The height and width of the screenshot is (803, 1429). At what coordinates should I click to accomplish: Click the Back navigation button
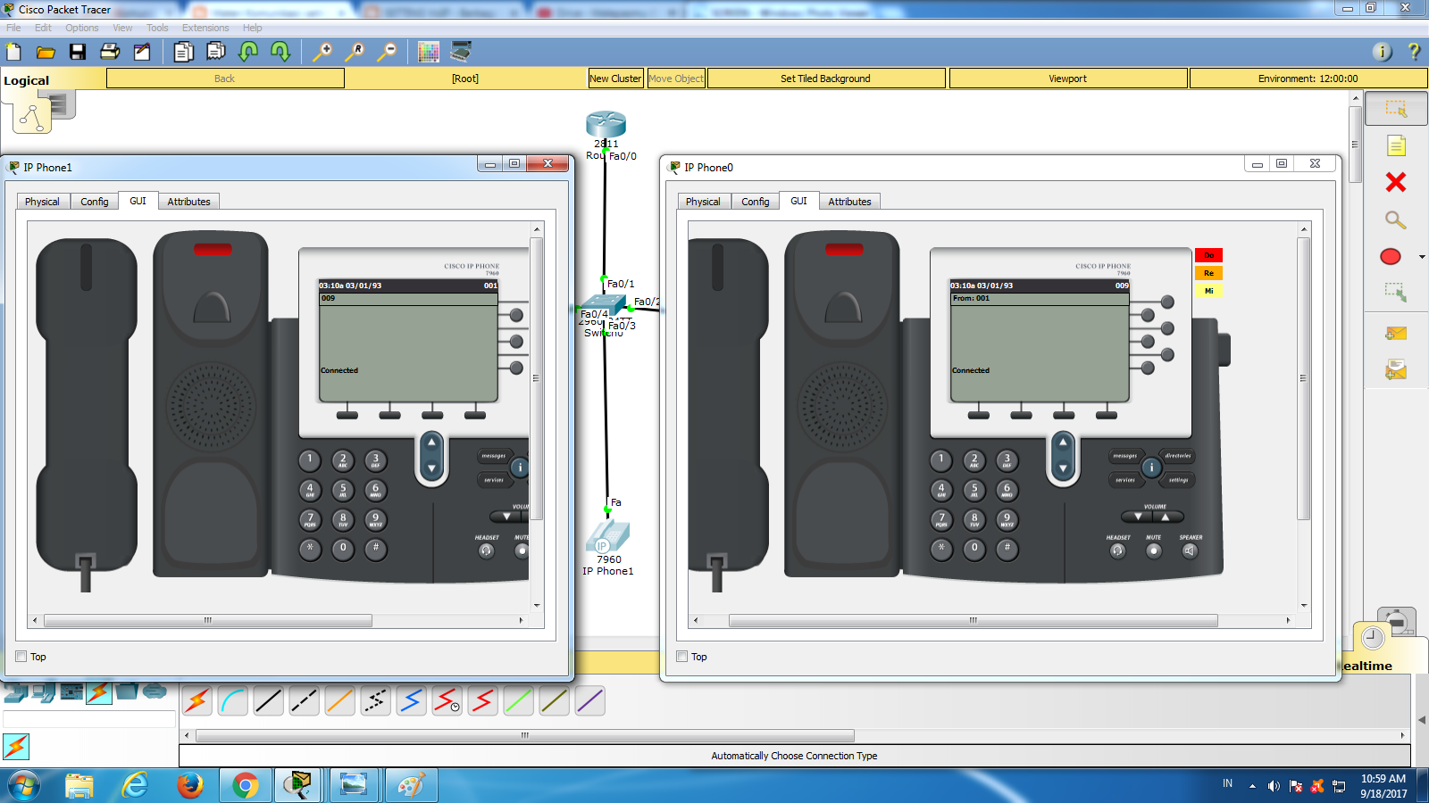[225, 79]
